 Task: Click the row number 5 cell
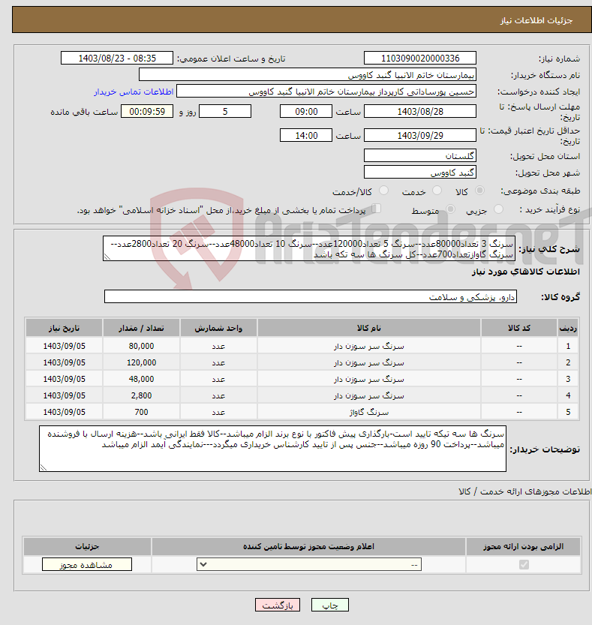(568, 412)
